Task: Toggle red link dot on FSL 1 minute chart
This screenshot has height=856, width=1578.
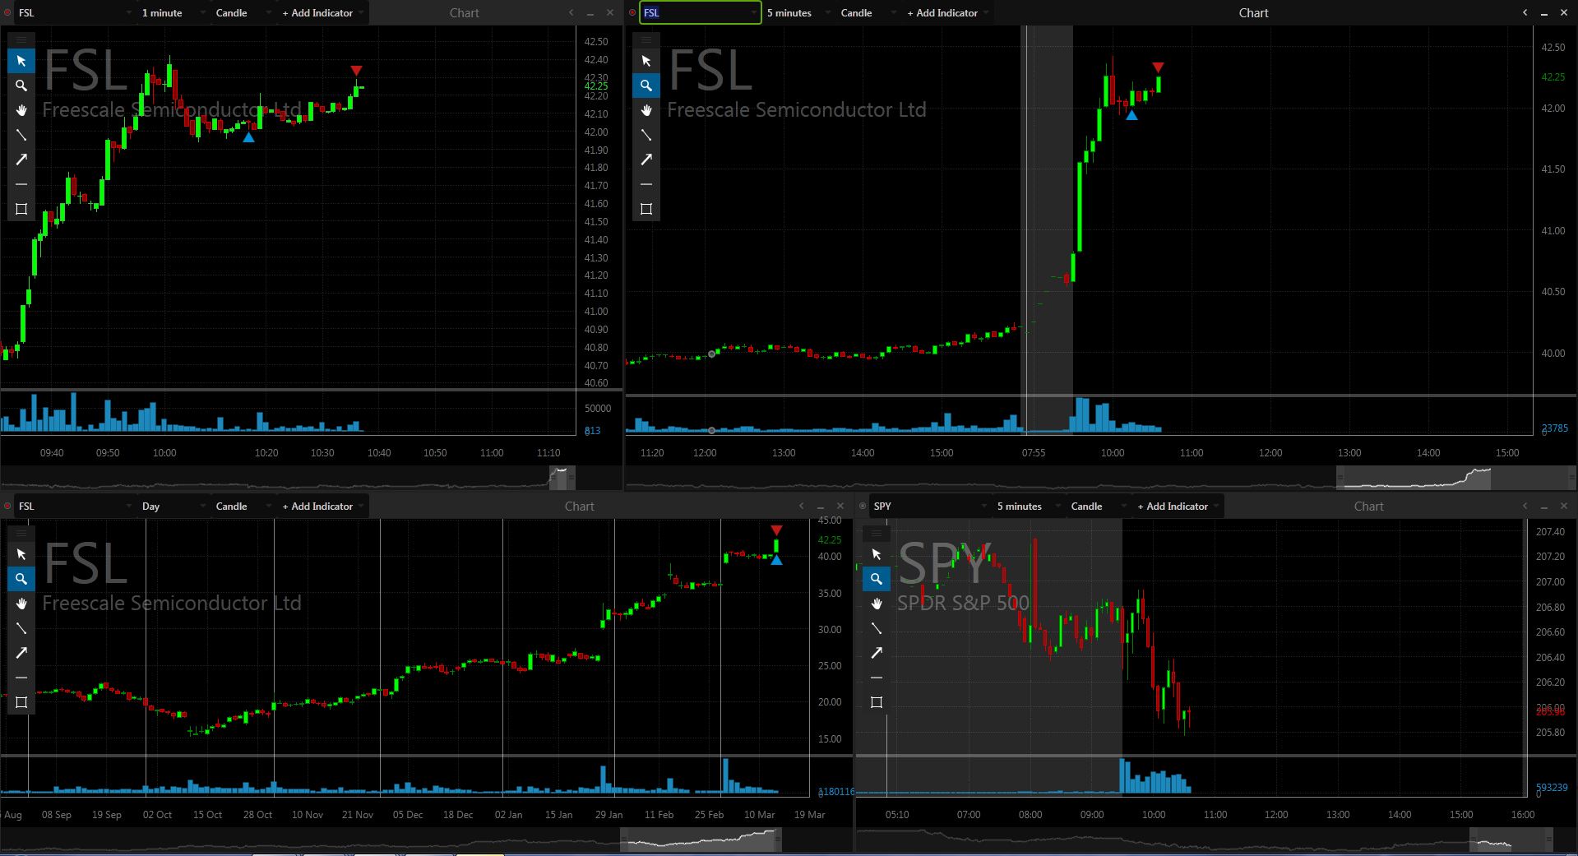Action: (x=7, y=13)
